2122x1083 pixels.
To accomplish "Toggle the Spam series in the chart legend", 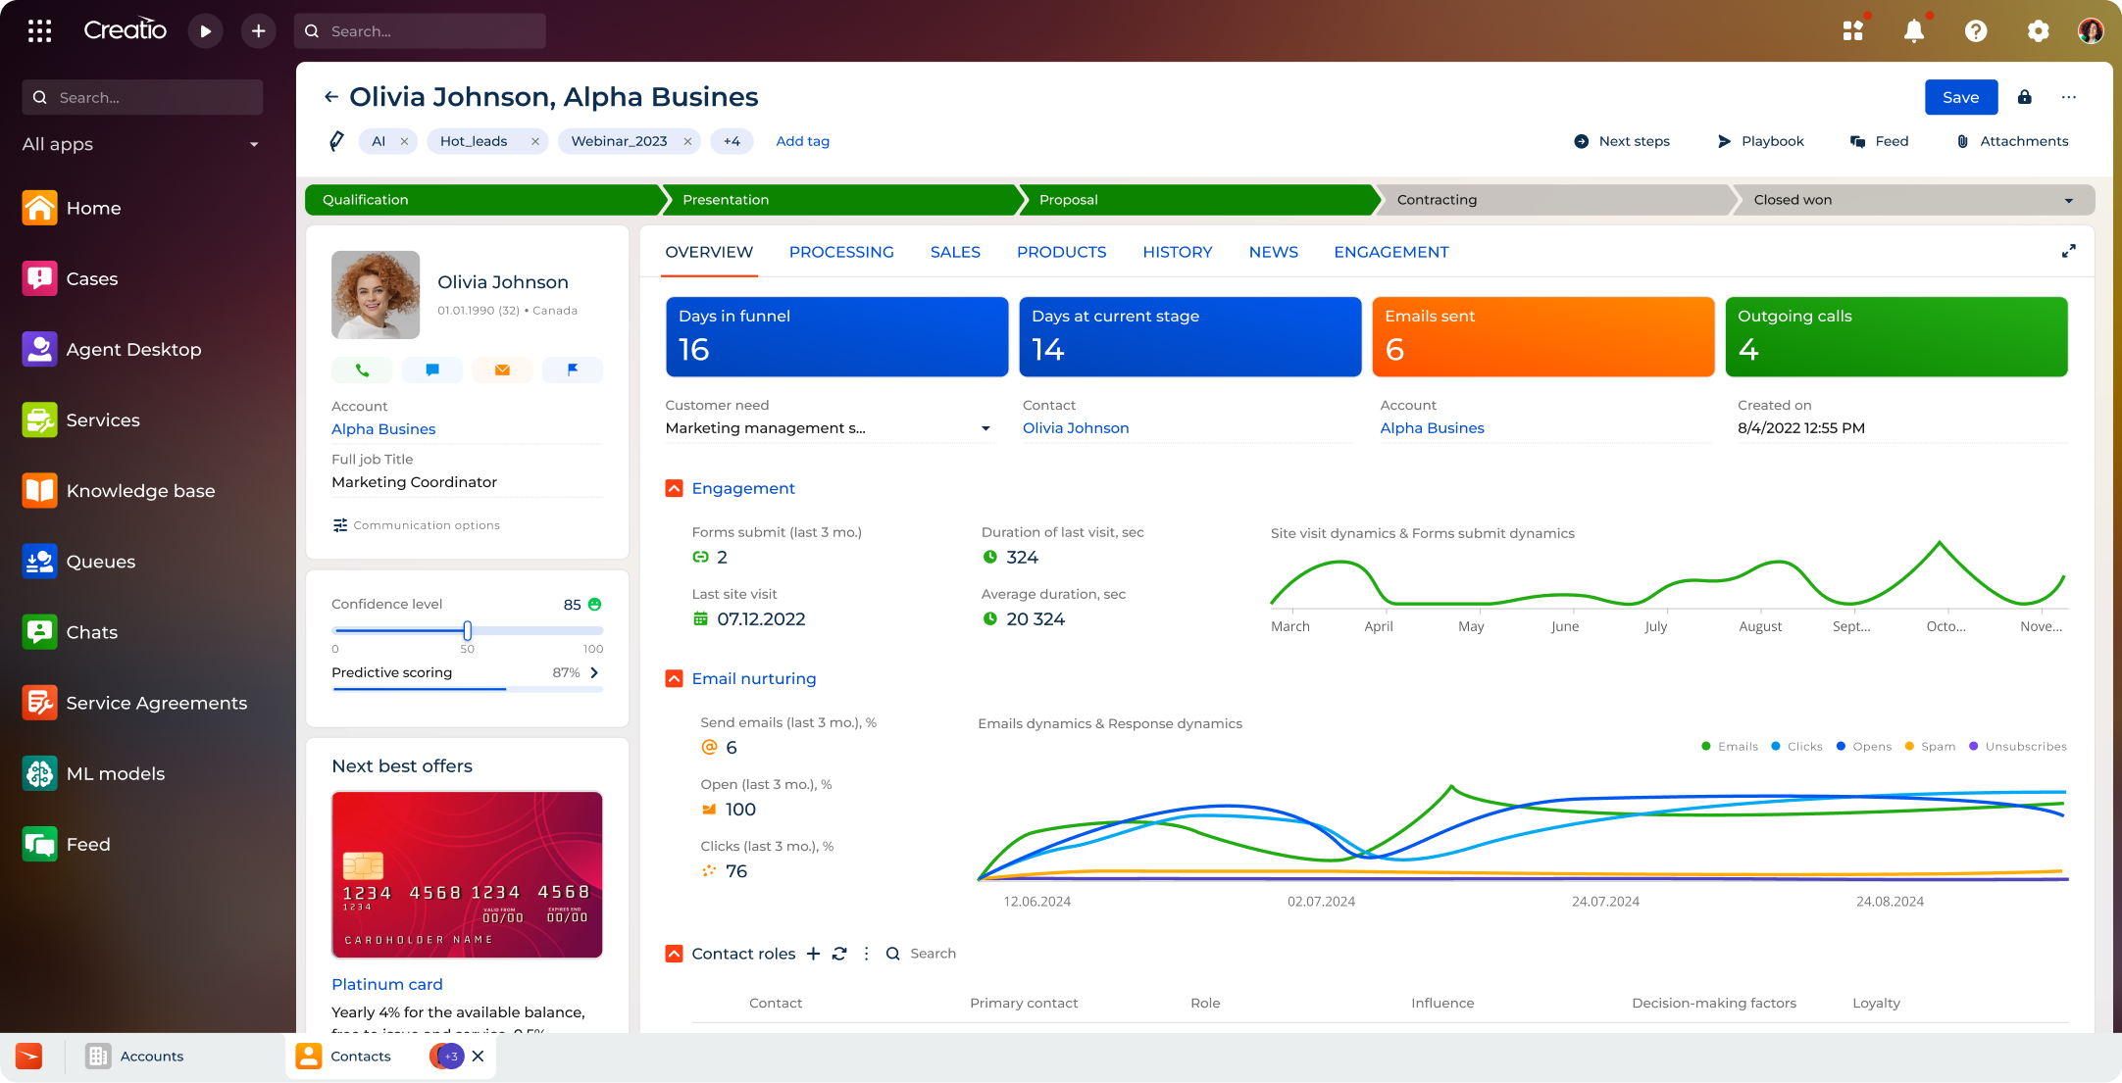I will [1930, 746].
